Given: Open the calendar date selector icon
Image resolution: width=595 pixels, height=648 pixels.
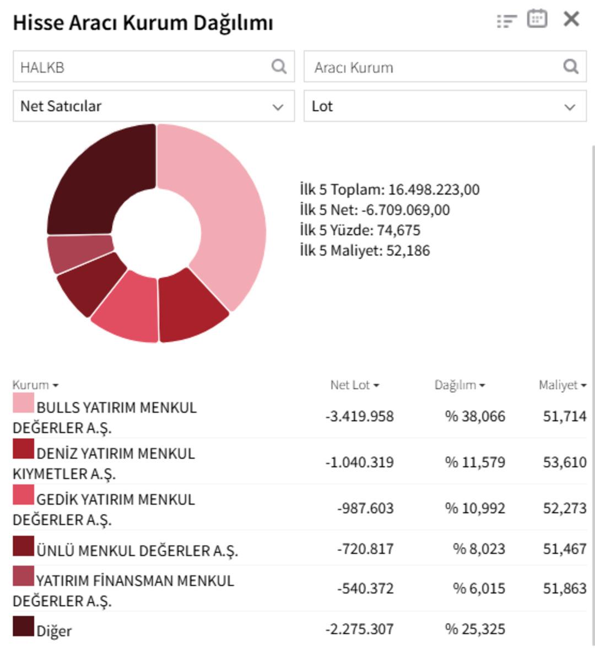Looking at the screenshot, I should coord(537,18).
